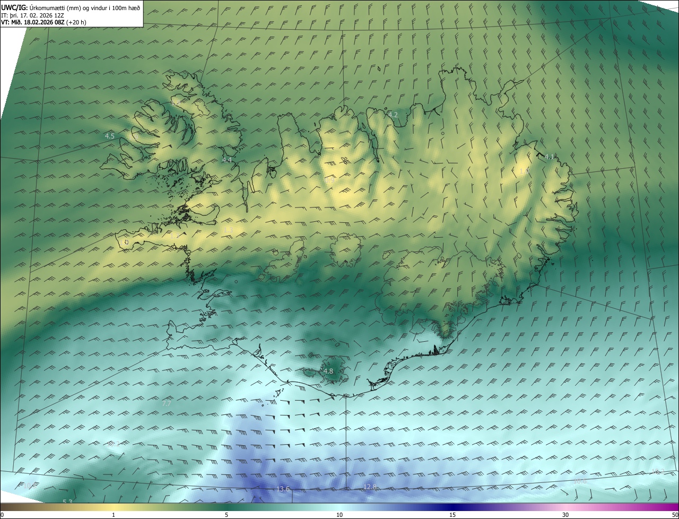The width and height of the screenshot is (679, 519).
Task: Click the 4.1 value label on the east coast
Action: click(x=550, y=157)
